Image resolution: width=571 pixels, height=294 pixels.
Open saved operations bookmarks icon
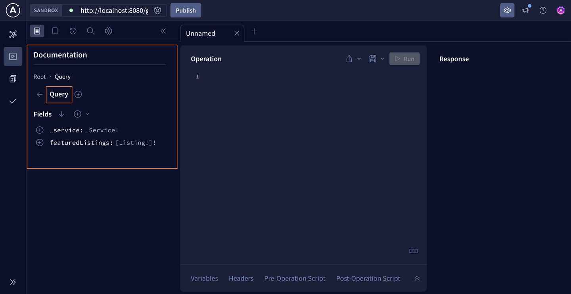click(55, 31)
